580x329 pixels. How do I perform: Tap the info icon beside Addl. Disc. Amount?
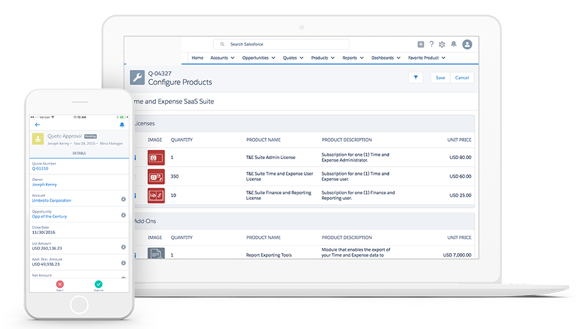coord(124,263)
